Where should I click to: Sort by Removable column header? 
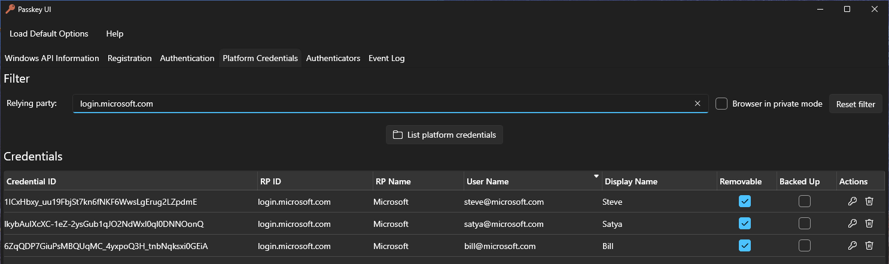[746, 181]
